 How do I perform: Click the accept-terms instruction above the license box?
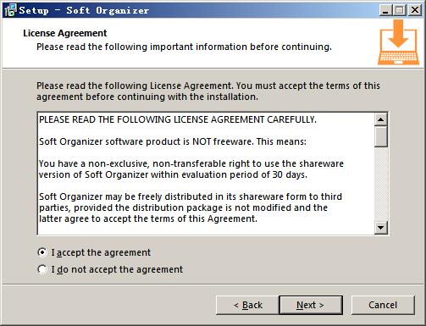click(x=208, y=91)
